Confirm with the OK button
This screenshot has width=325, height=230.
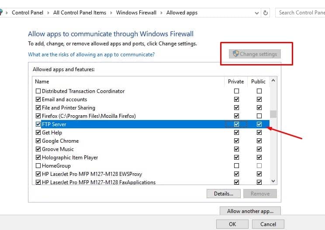pyautogui.click(x=232, y=224)
